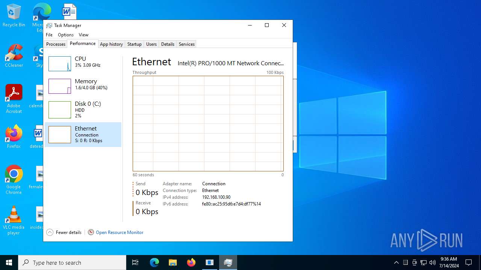Click Task Manager taskbar button
This screenshot has height=270, width=481.
click(228, 262)
